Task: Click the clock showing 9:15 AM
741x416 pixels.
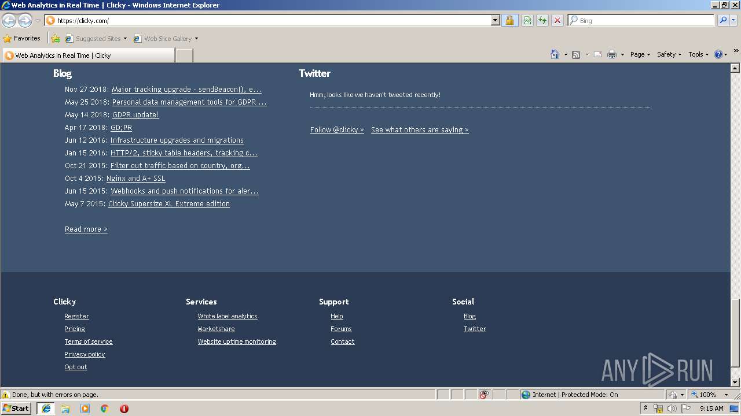Action: [x=711, y=408]
